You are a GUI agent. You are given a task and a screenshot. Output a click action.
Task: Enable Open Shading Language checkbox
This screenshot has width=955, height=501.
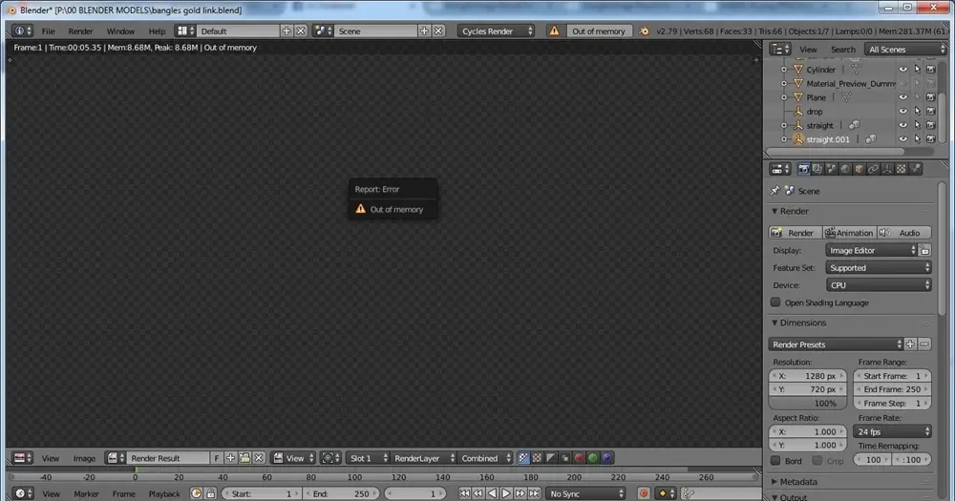coord(775,303)
